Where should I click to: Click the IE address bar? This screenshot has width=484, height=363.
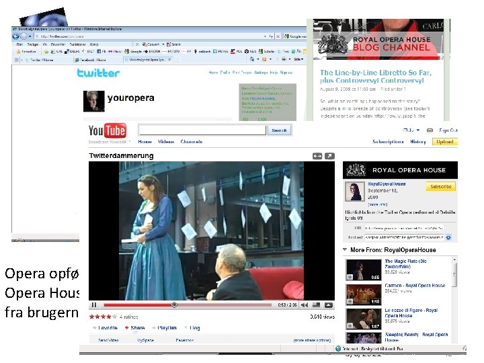pyautogui.click(x=149, y=36)
